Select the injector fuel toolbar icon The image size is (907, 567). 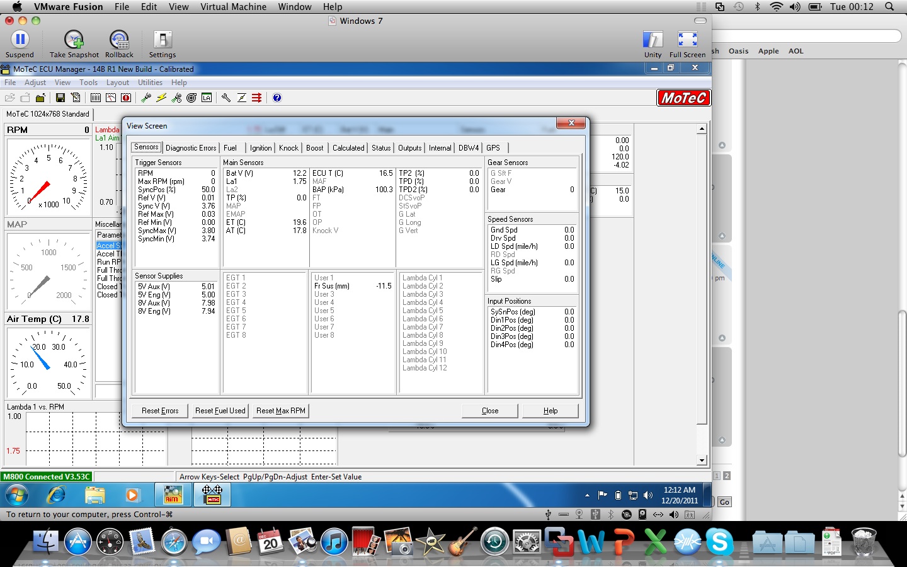(145, 98)
